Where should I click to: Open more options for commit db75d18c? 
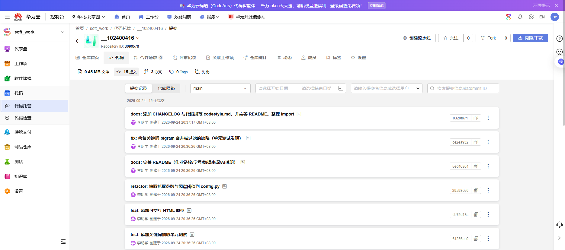(x=488, y=214)
